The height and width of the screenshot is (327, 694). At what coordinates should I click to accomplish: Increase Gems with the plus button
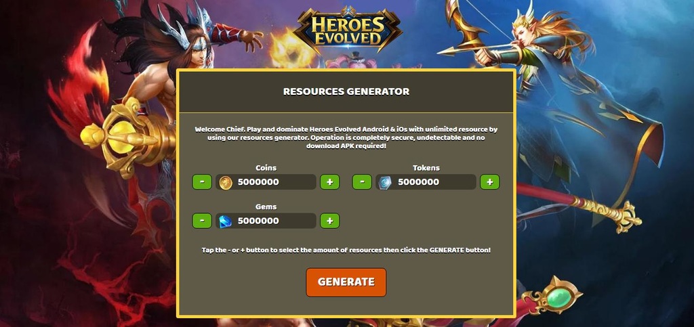(330, 221)
